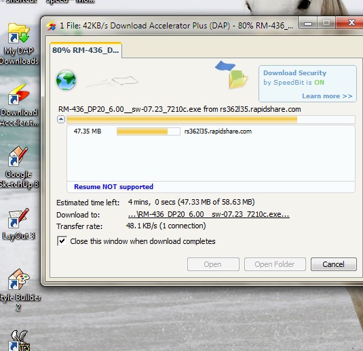363x351 pixels.
Task: Click the globe source icon in DAP
Action: pos(66,80)
